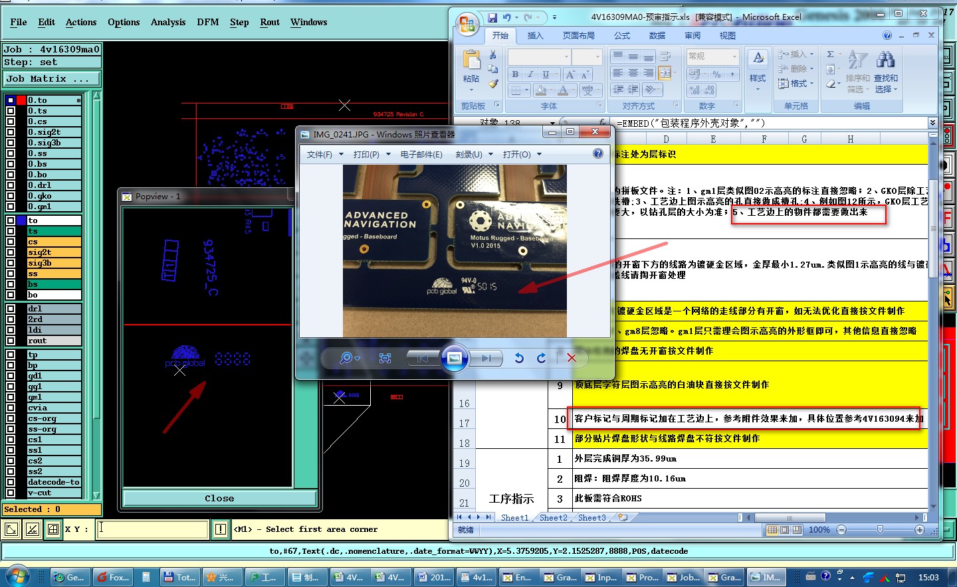Viewport: 957px width, 587px height.
Task: Click the help icon in photo viewer
Action: pyautogui.click(x=598, y=154)
